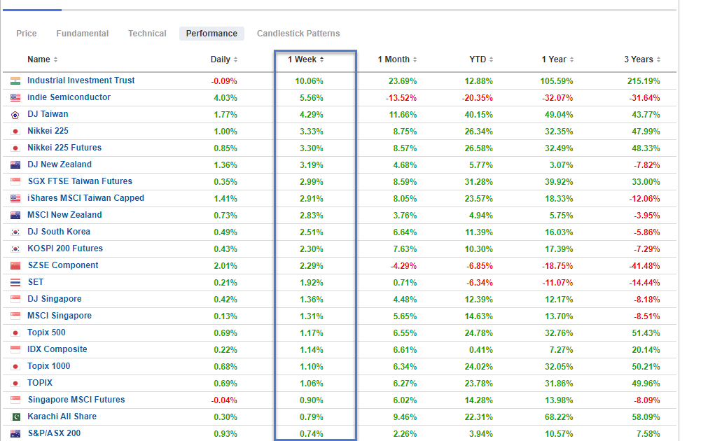Click Japan flag beside Nikkei 225
The width and height of the screenshot is (701, 441).
[x=15, y=132]
